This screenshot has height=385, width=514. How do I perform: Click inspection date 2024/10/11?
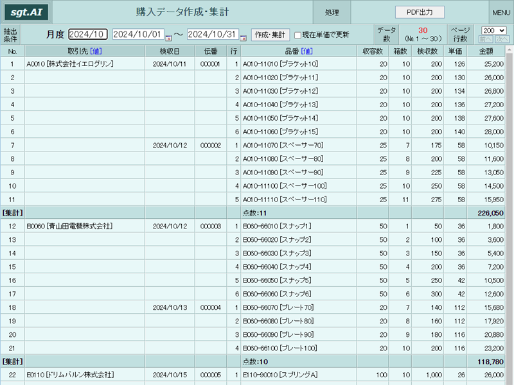tap(170, 64)
